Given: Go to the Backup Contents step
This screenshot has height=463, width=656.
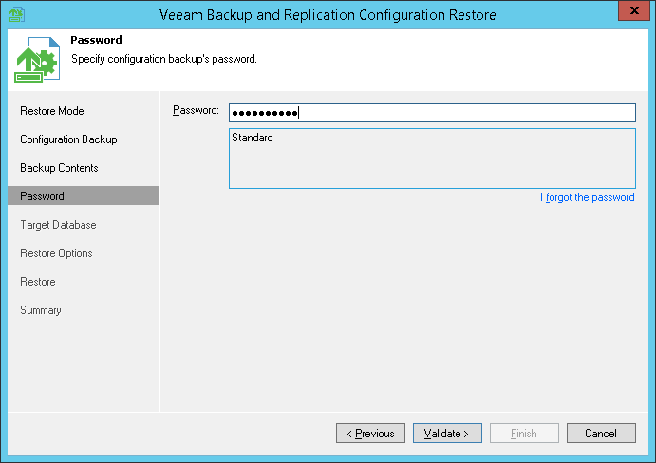Looking at the screenshot, I should [59, 168].
